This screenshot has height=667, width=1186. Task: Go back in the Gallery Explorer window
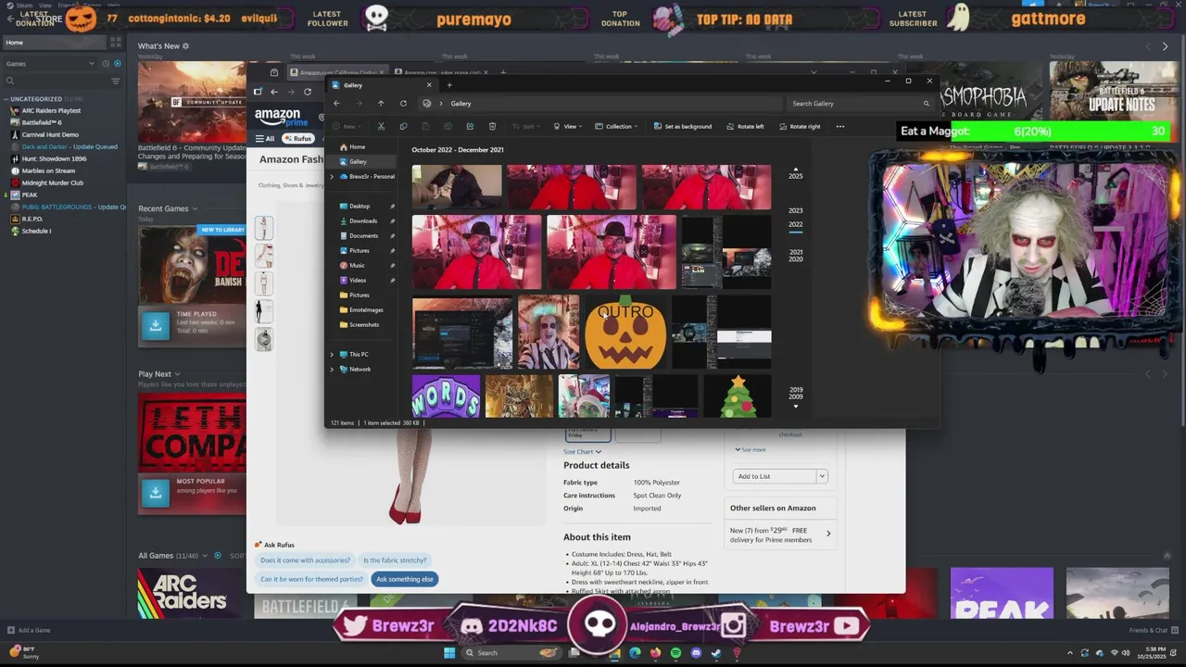pos(336,104)
